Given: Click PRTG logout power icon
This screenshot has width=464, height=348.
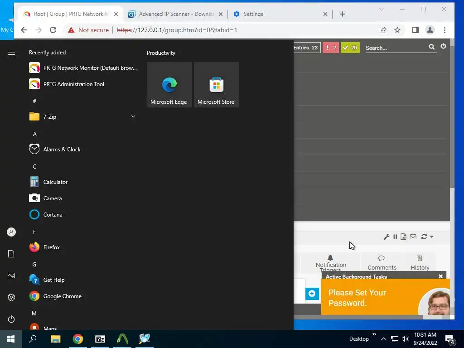Looking at the screenshot, I should point(443,46).
